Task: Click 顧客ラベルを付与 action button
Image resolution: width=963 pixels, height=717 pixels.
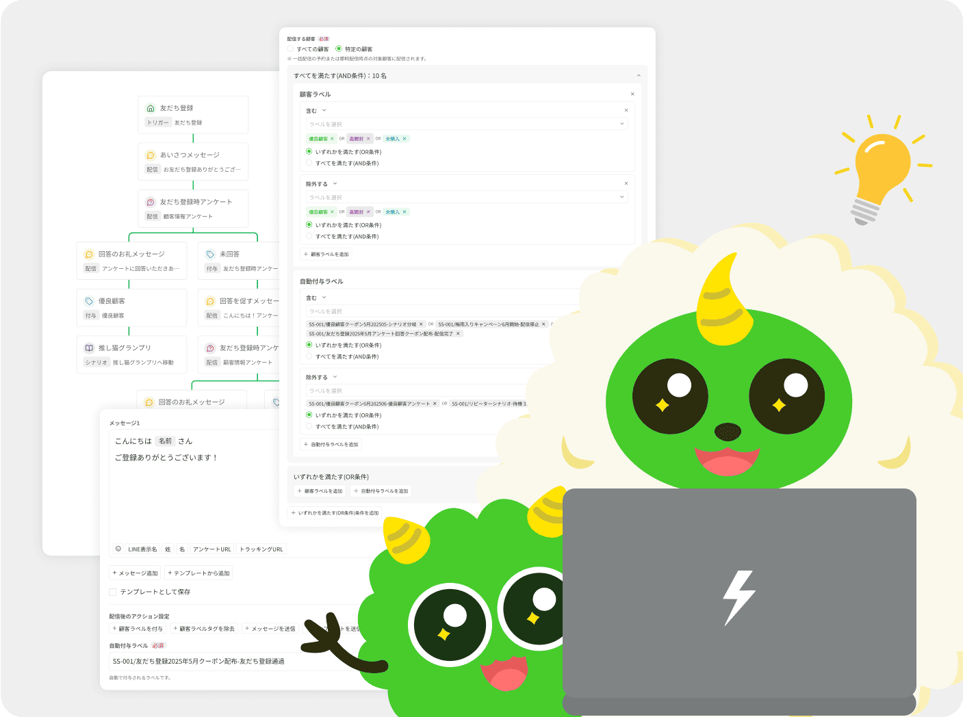Action: coord(138,629)
